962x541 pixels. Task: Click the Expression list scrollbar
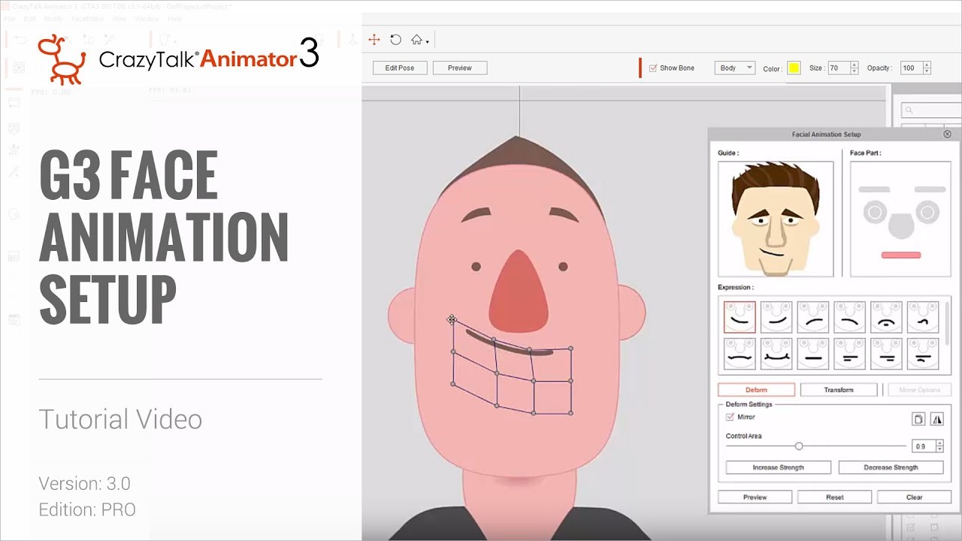[x=946, y=323]
